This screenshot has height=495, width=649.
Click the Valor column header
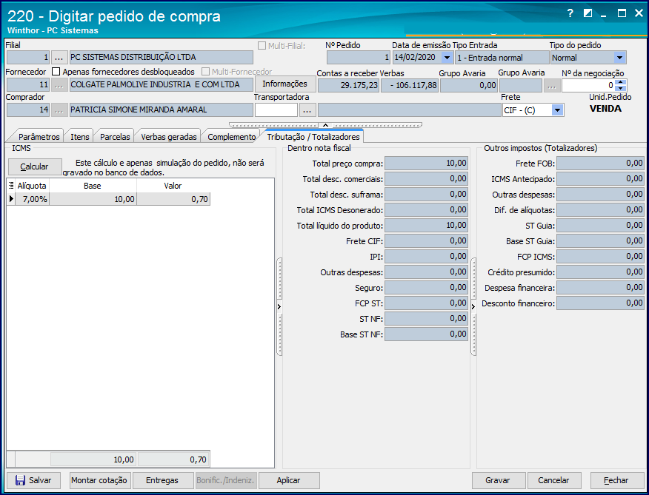[173, 186]
